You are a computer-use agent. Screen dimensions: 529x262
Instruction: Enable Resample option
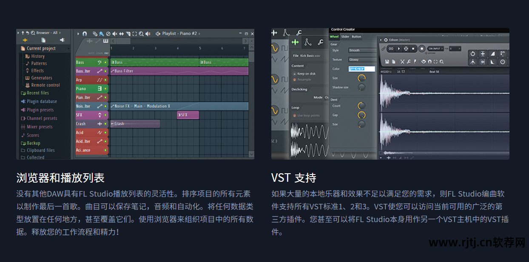[294, 79]
